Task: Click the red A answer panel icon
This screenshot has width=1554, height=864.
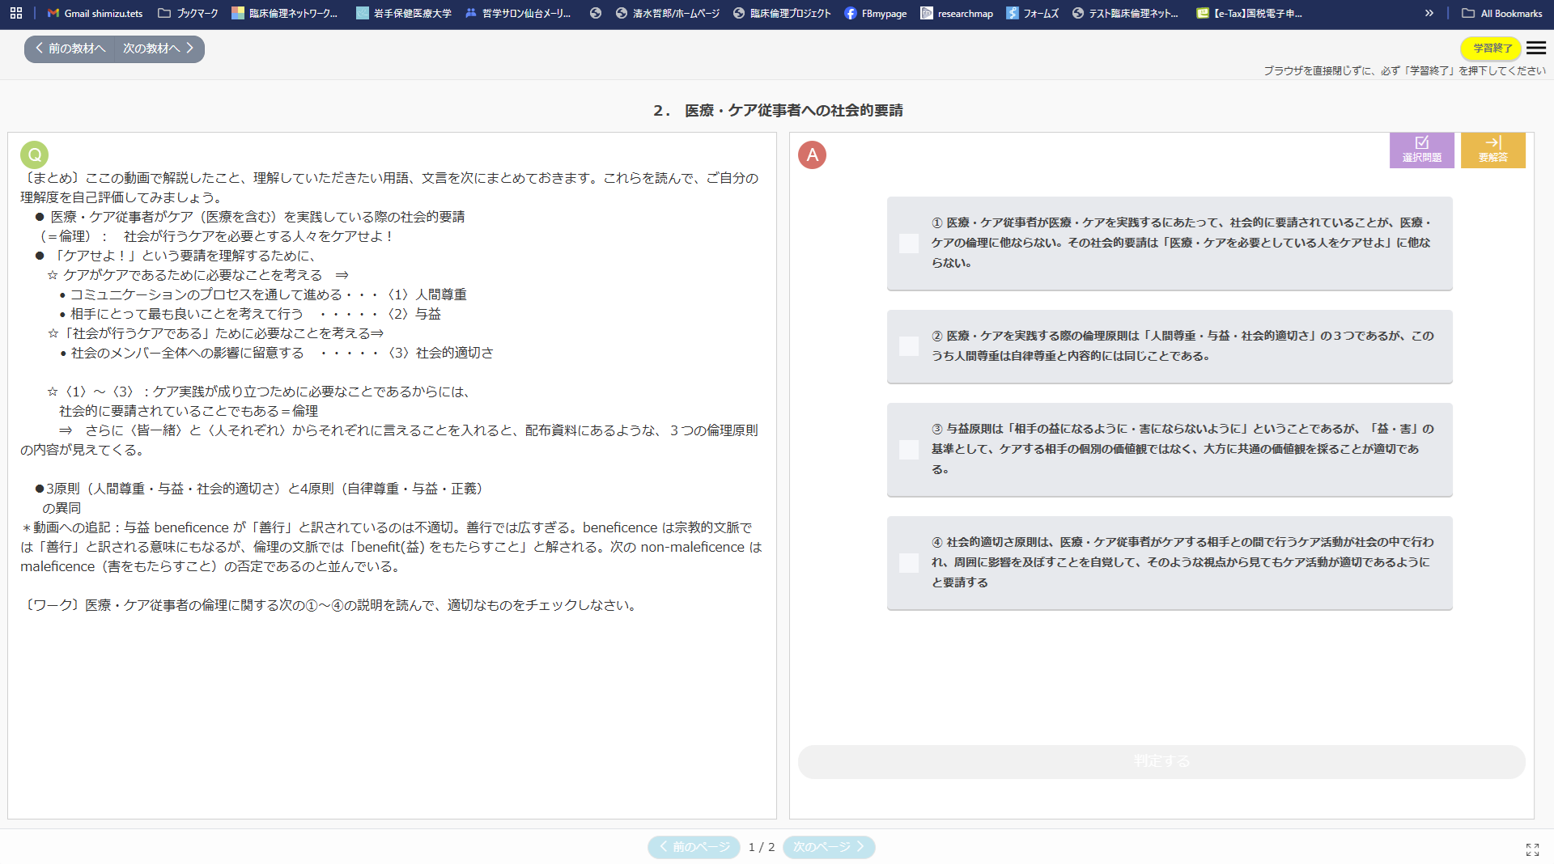Action: (813, 155)
